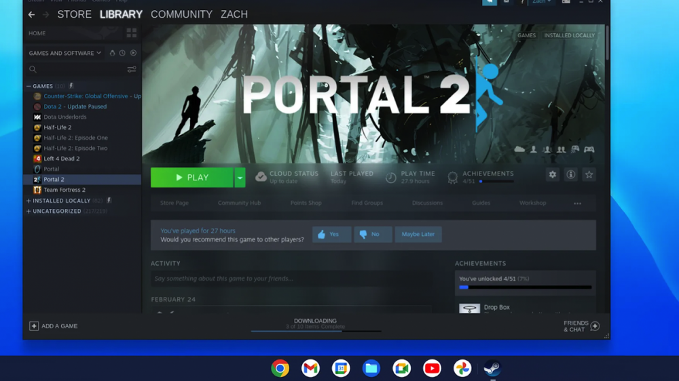Click the activity message input field
679x381 pixels.
(x=291, y=279)
